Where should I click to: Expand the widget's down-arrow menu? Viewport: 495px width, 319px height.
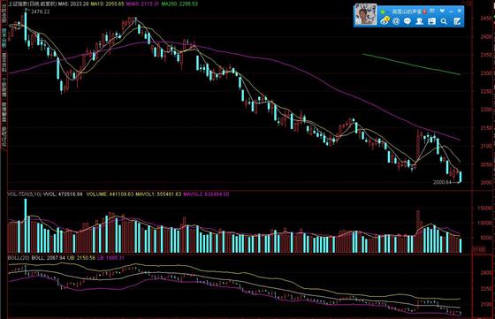[x=442, y=11]
